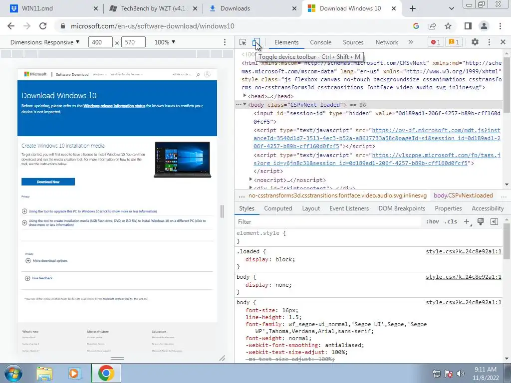Switch to TechBench by WZT browser tab
511x383 pixels.
[153, 8]
